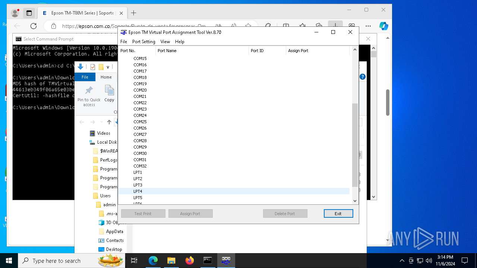
Task: Click Pin to Quick access in Explorer
Action: 89,96
